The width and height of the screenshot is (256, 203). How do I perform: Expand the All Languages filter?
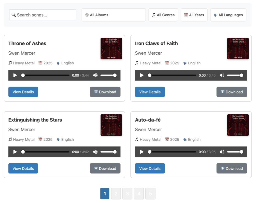tap(228, 15)
